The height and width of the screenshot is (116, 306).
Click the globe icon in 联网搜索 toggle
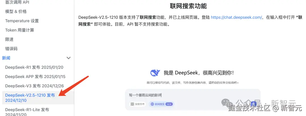pyautogui.click(x=152, y=104)
